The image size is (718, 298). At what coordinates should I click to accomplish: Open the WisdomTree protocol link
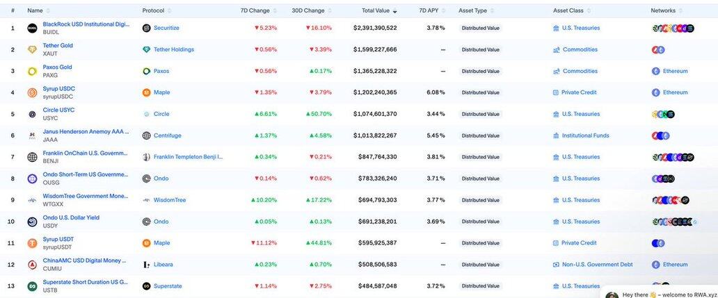click(x=169, y=201)
